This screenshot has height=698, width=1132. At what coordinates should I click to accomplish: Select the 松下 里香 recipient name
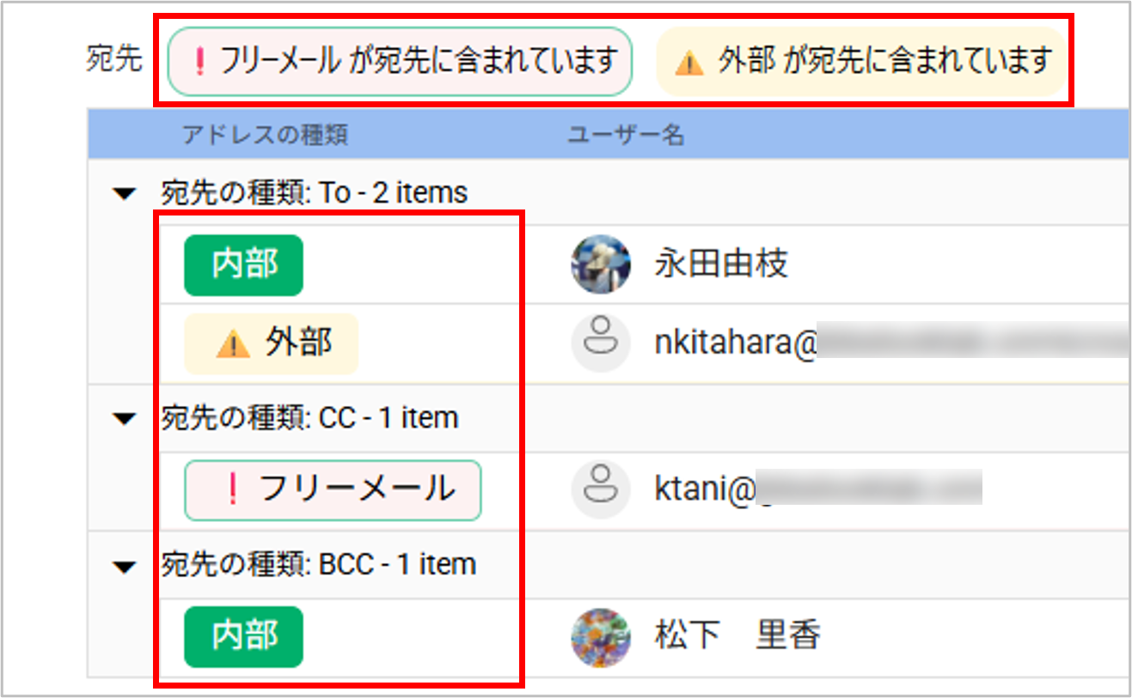coord(737,637)
